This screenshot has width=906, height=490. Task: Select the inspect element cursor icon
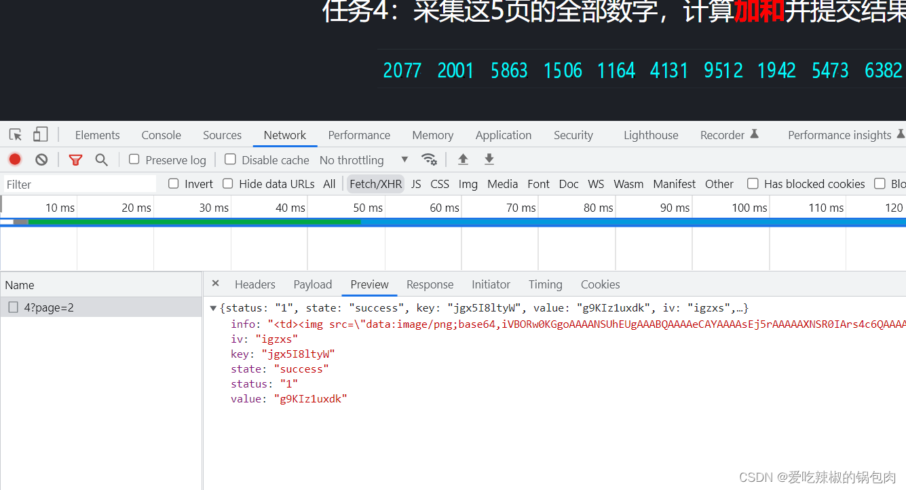coord(15,134)
